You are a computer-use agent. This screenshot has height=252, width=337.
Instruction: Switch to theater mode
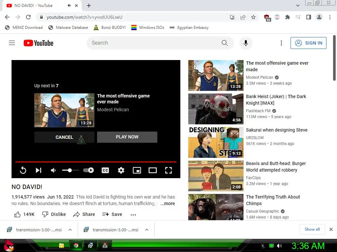pyautogui.click(x=153, y=170)
